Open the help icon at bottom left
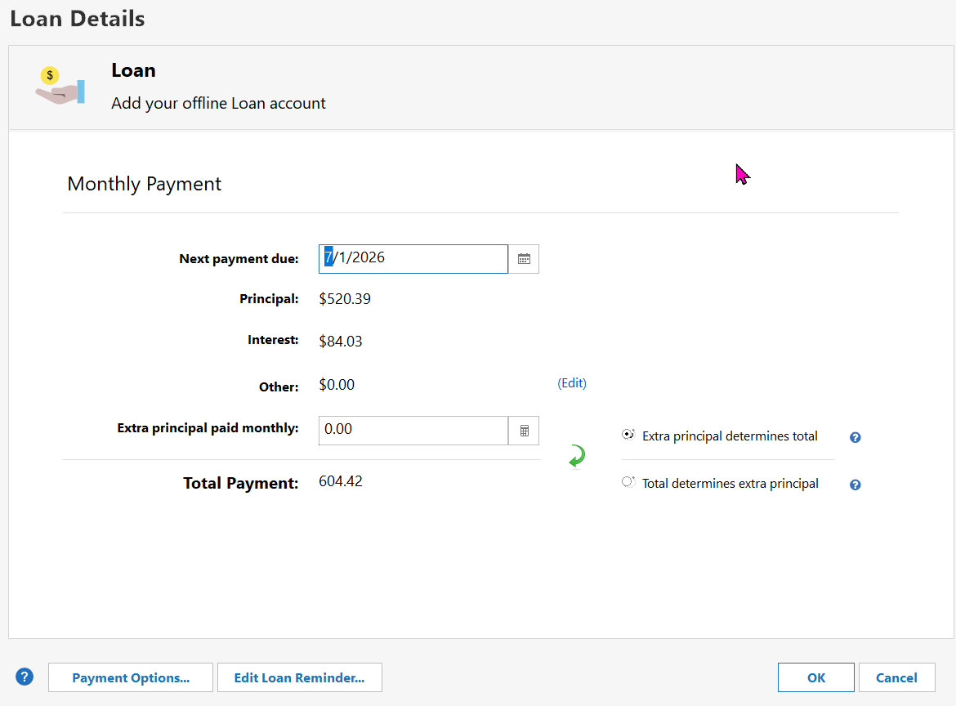 [25, 677]
